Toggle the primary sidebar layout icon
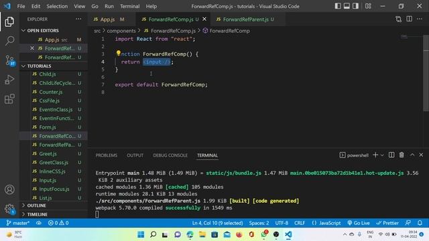Viewport: 429px width, 241px height. pos(338,6)
